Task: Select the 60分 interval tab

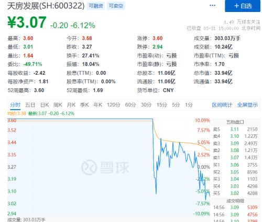Action: tap(130, 105)
